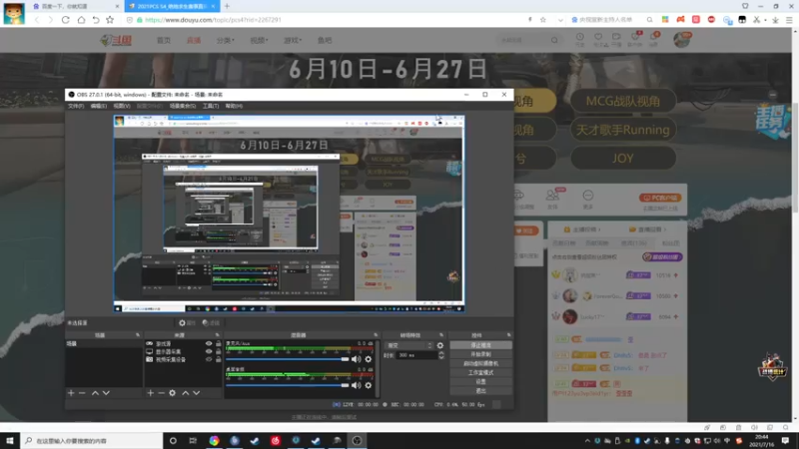The width and height of the screenshot is (799, 449).
Task: Enable 工作室模式 in OBS
Action: 480,372
